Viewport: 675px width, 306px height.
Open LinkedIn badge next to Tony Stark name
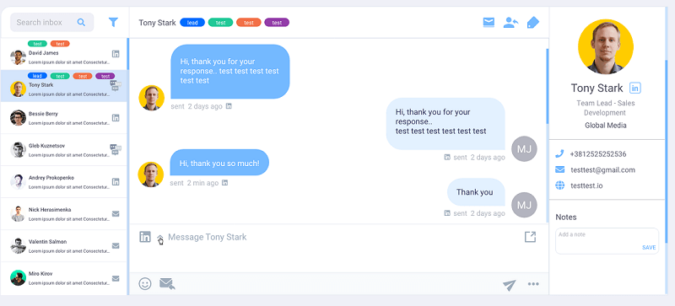click(x=635, y=89)
